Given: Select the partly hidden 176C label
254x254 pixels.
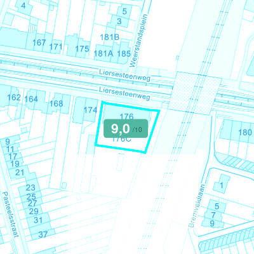Looking at the screenshot, I should [x=121, y=140].
